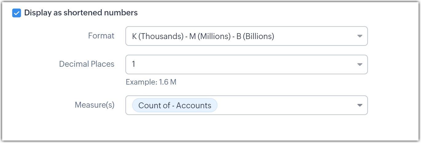The height and width of the screenshot is (143, 421).
Task: Click the 'Example: 1.6 M' preview text
Action: coord(151,82)
